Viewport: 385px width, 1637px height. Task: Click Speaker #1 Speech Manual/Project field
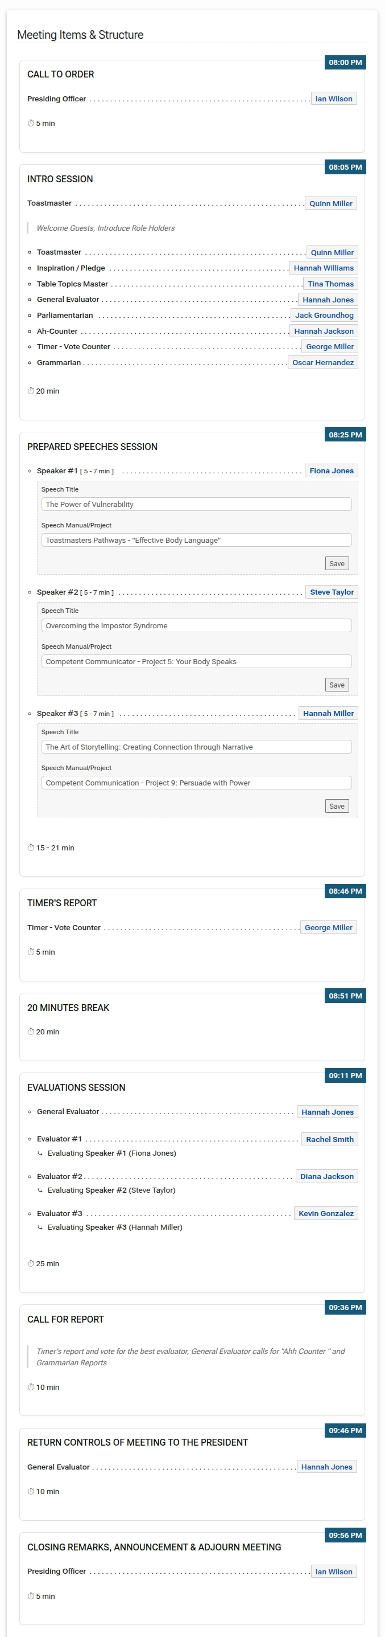tap(196, 540)
